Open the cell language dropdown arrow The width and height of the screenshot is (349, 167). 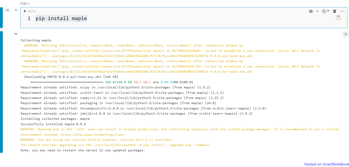point(328,11)
